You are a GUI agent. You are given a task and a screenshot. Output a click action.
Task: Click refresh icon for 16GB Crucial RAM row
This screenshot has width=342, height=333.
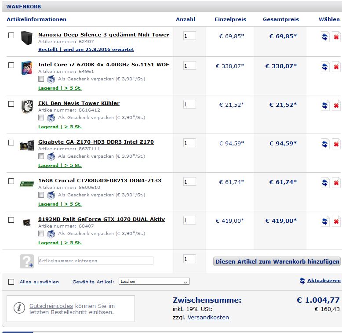(x=325, y=182)
